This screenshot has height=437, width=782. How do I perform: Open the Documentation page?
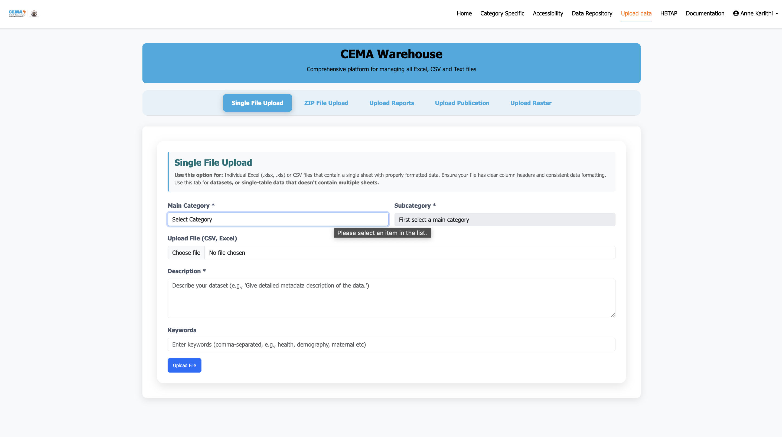tap(705, 13)
